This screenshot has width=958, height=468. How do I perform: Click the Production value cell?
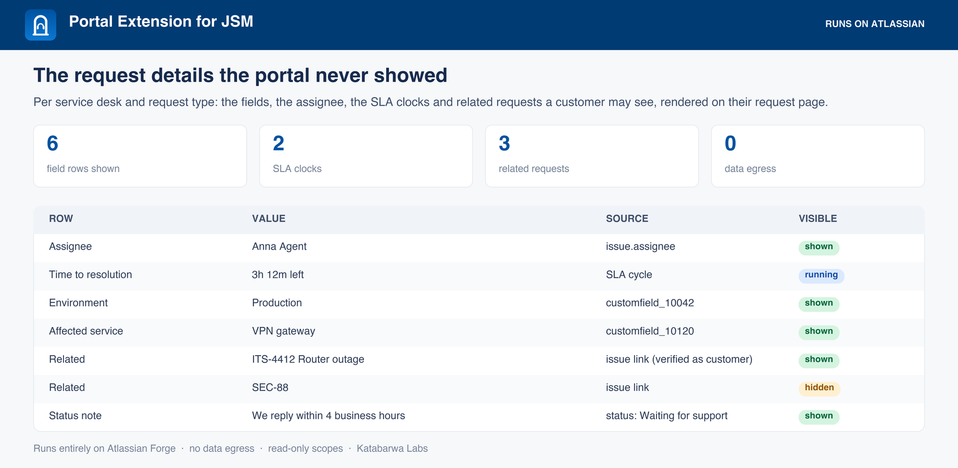(277, 303)
